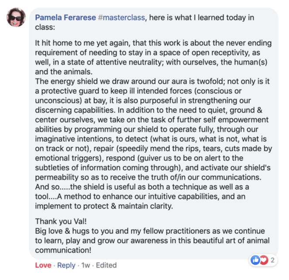Click the 'It hit home to me' paragraph
289x280 pixels.
[x=153, y=57]
